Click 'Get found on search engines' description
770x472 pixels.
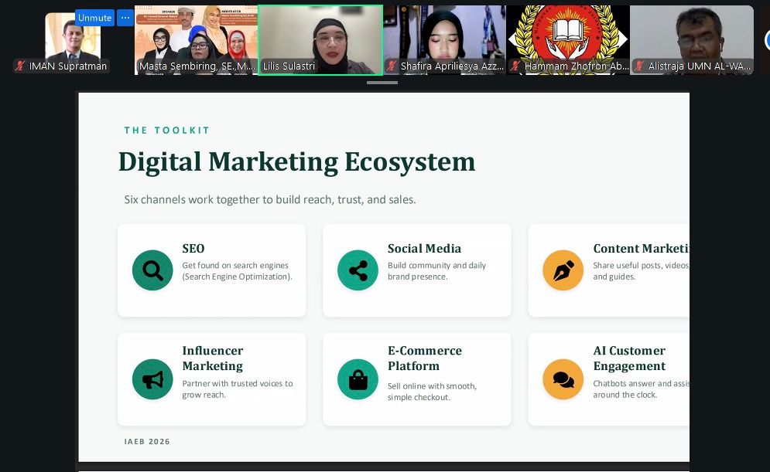pyautogui.click(x=237, y=271)
